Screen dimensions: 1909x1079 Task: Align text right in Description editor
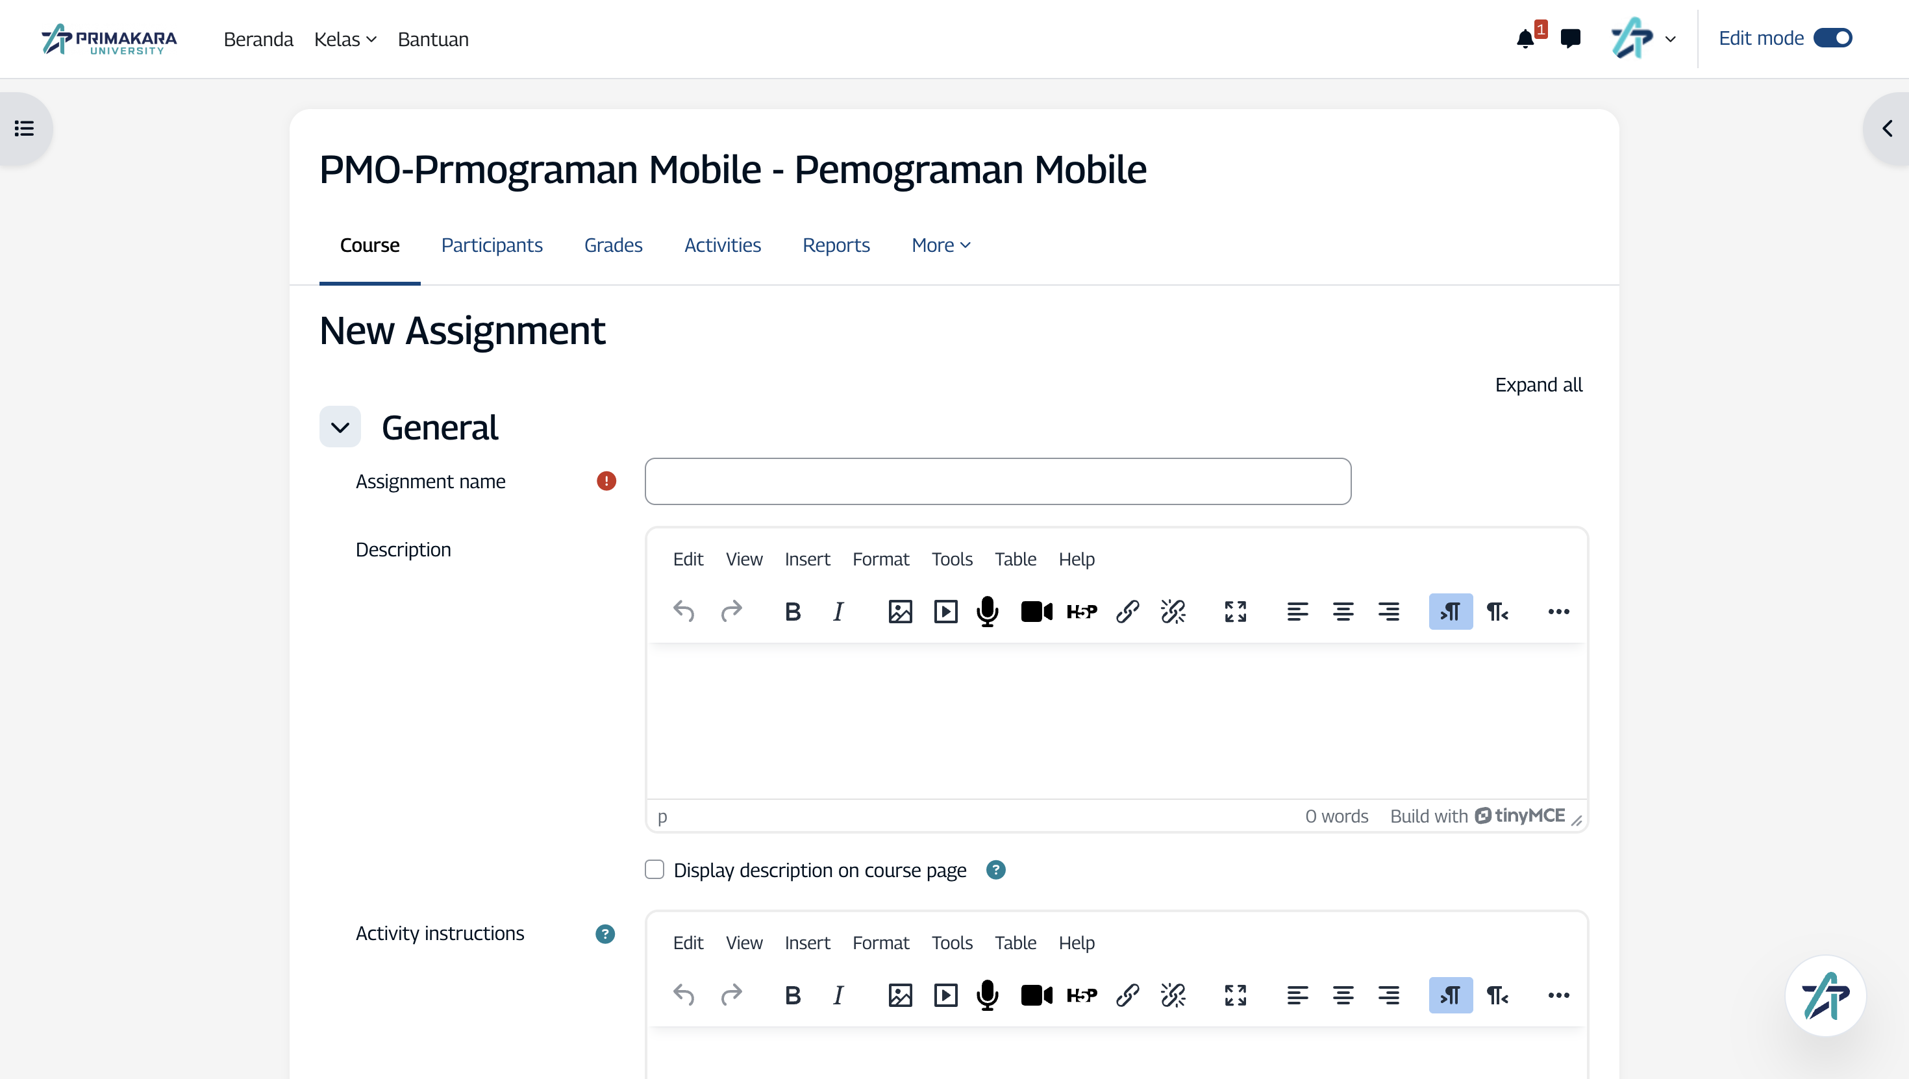[1389, 612]
